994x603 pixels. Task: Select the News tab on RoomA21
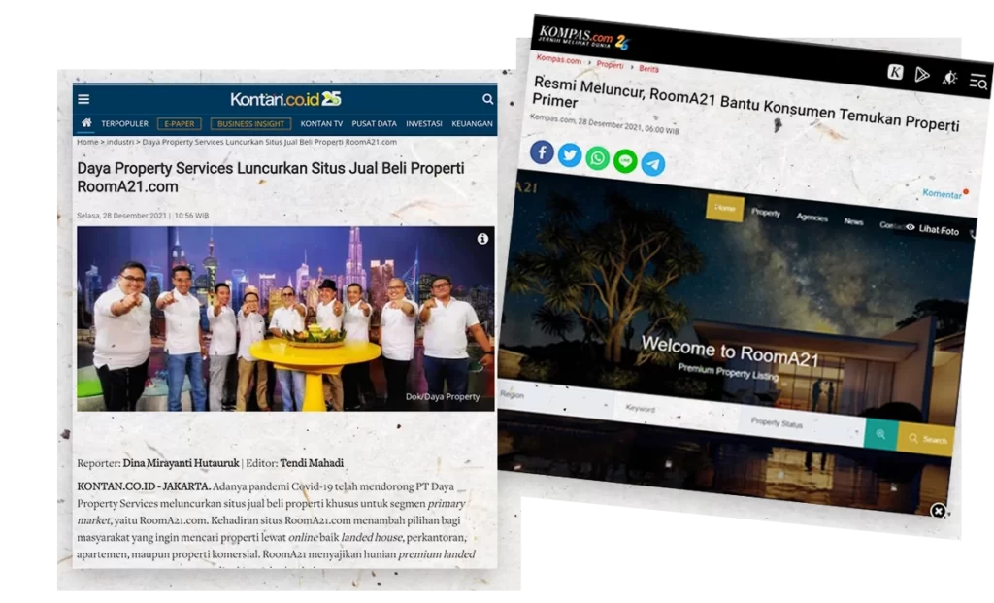tap(854, 221)
